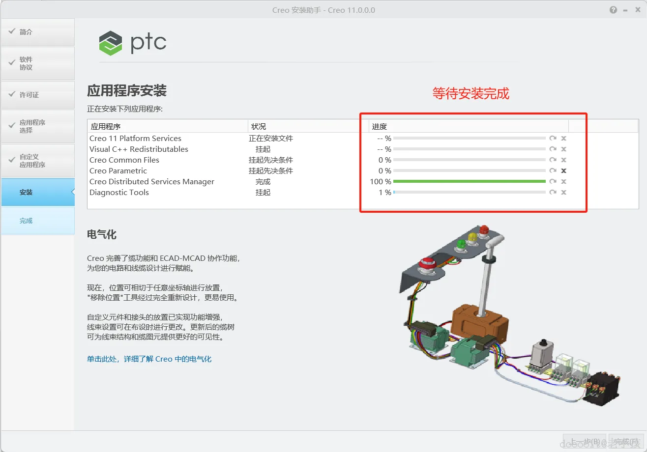This screenshot has height=452, width=647.
Task: Retry Creo 11 Platform Services installation
Action: pos(553,139)
